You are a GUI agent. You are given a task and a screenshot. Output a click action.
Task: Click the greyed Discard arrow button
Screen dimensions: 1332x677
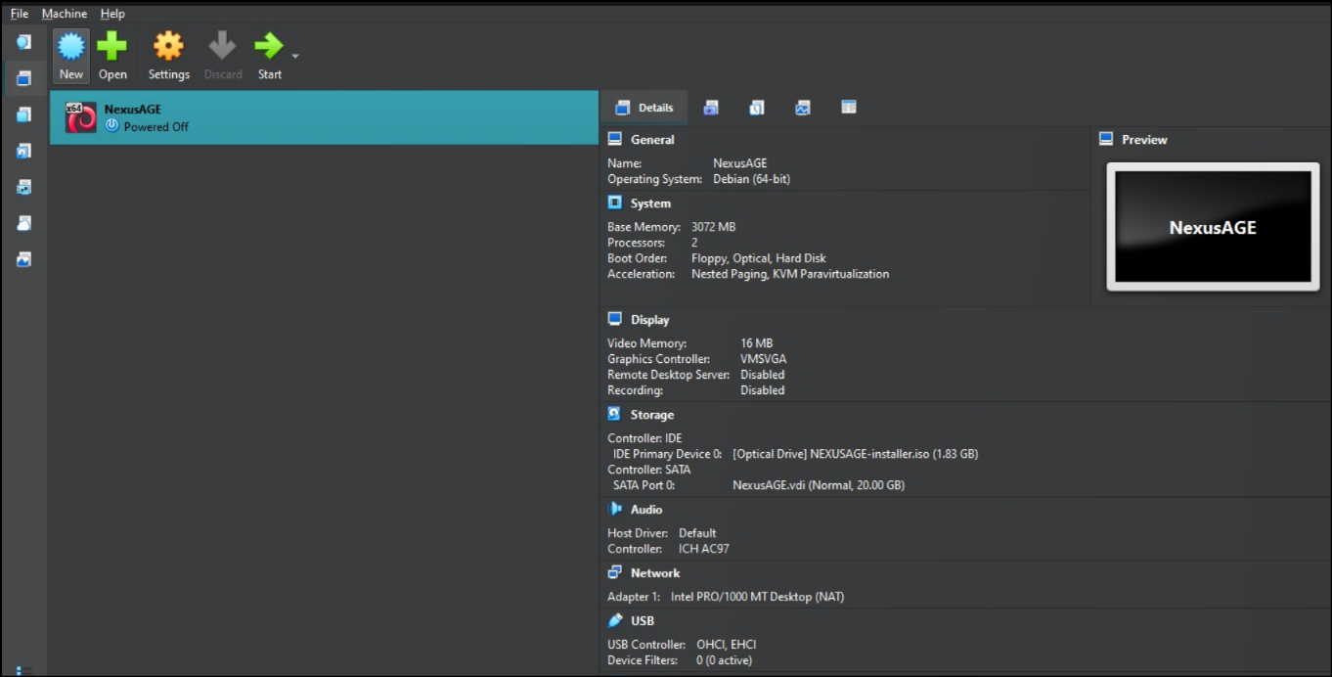(x=223, y=56)
